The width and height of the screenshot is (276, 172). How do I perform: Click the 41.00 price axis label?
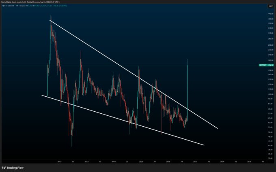271,146
